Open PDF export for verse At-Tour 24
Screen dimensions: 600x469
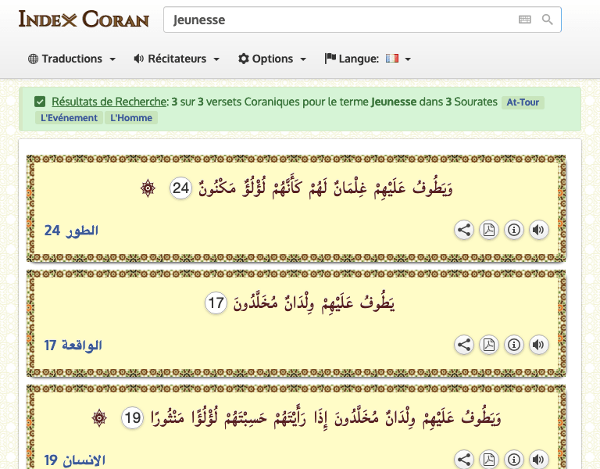coord(489,230)
